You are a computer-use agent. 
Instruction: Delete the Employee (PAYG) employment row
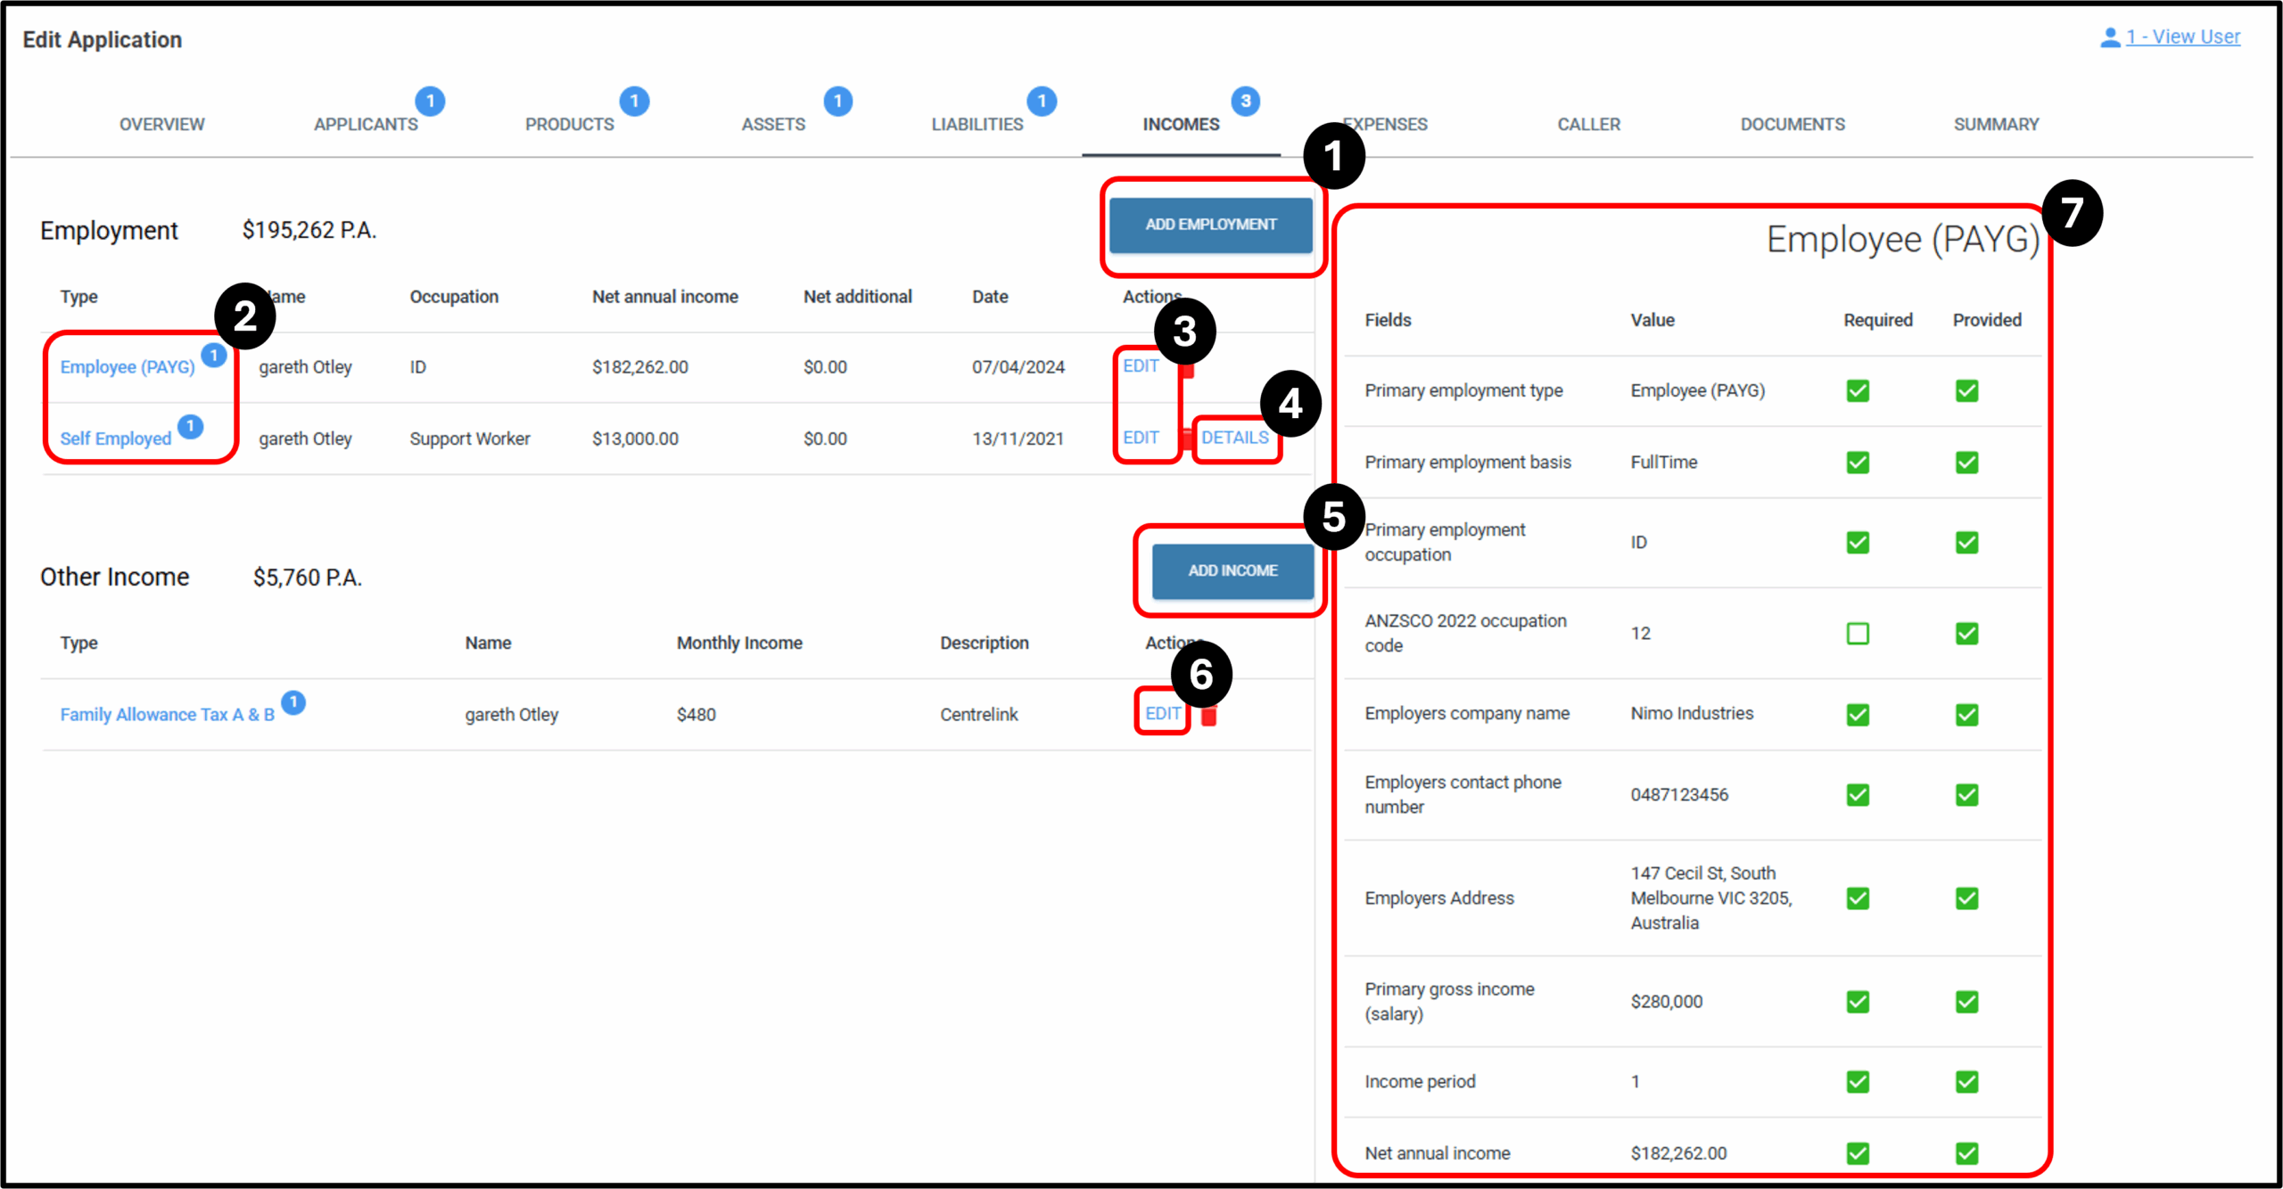click(1187, 371)
